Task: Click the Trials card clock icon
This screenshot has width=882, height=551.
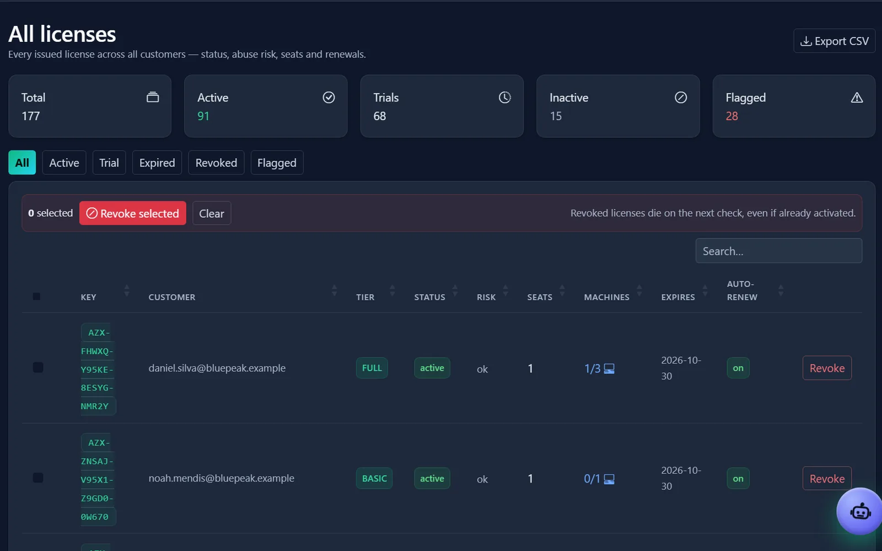Action: (x=505, y=98)
